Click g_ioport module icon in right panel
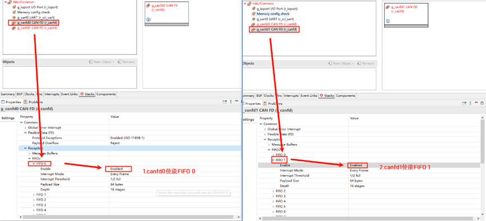Viewport: 486px width, 221px height. point(253,8)
